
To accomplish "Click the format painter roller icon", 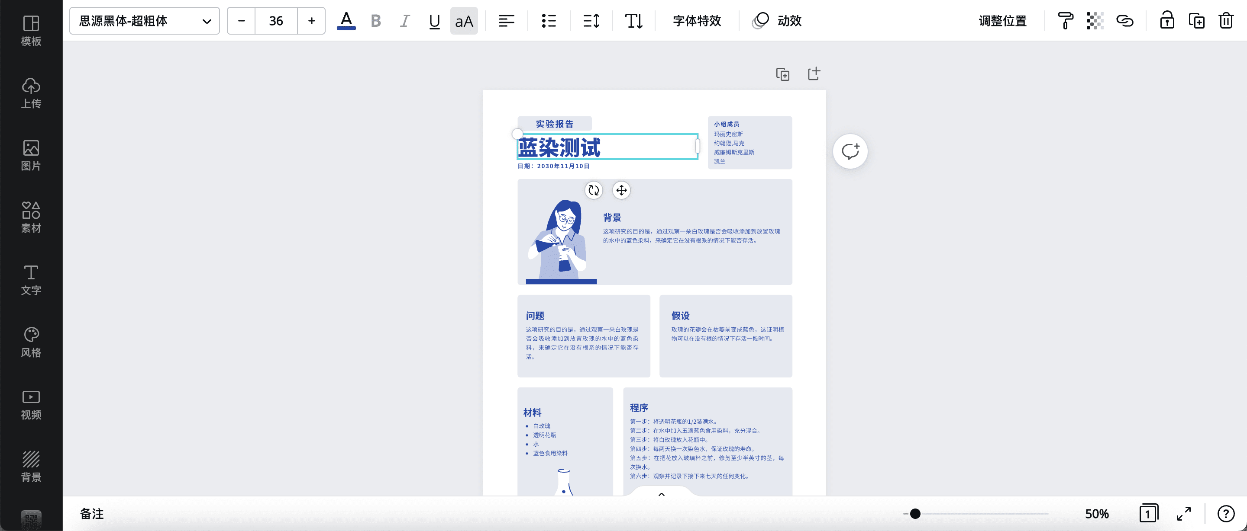I will 1065,21.
